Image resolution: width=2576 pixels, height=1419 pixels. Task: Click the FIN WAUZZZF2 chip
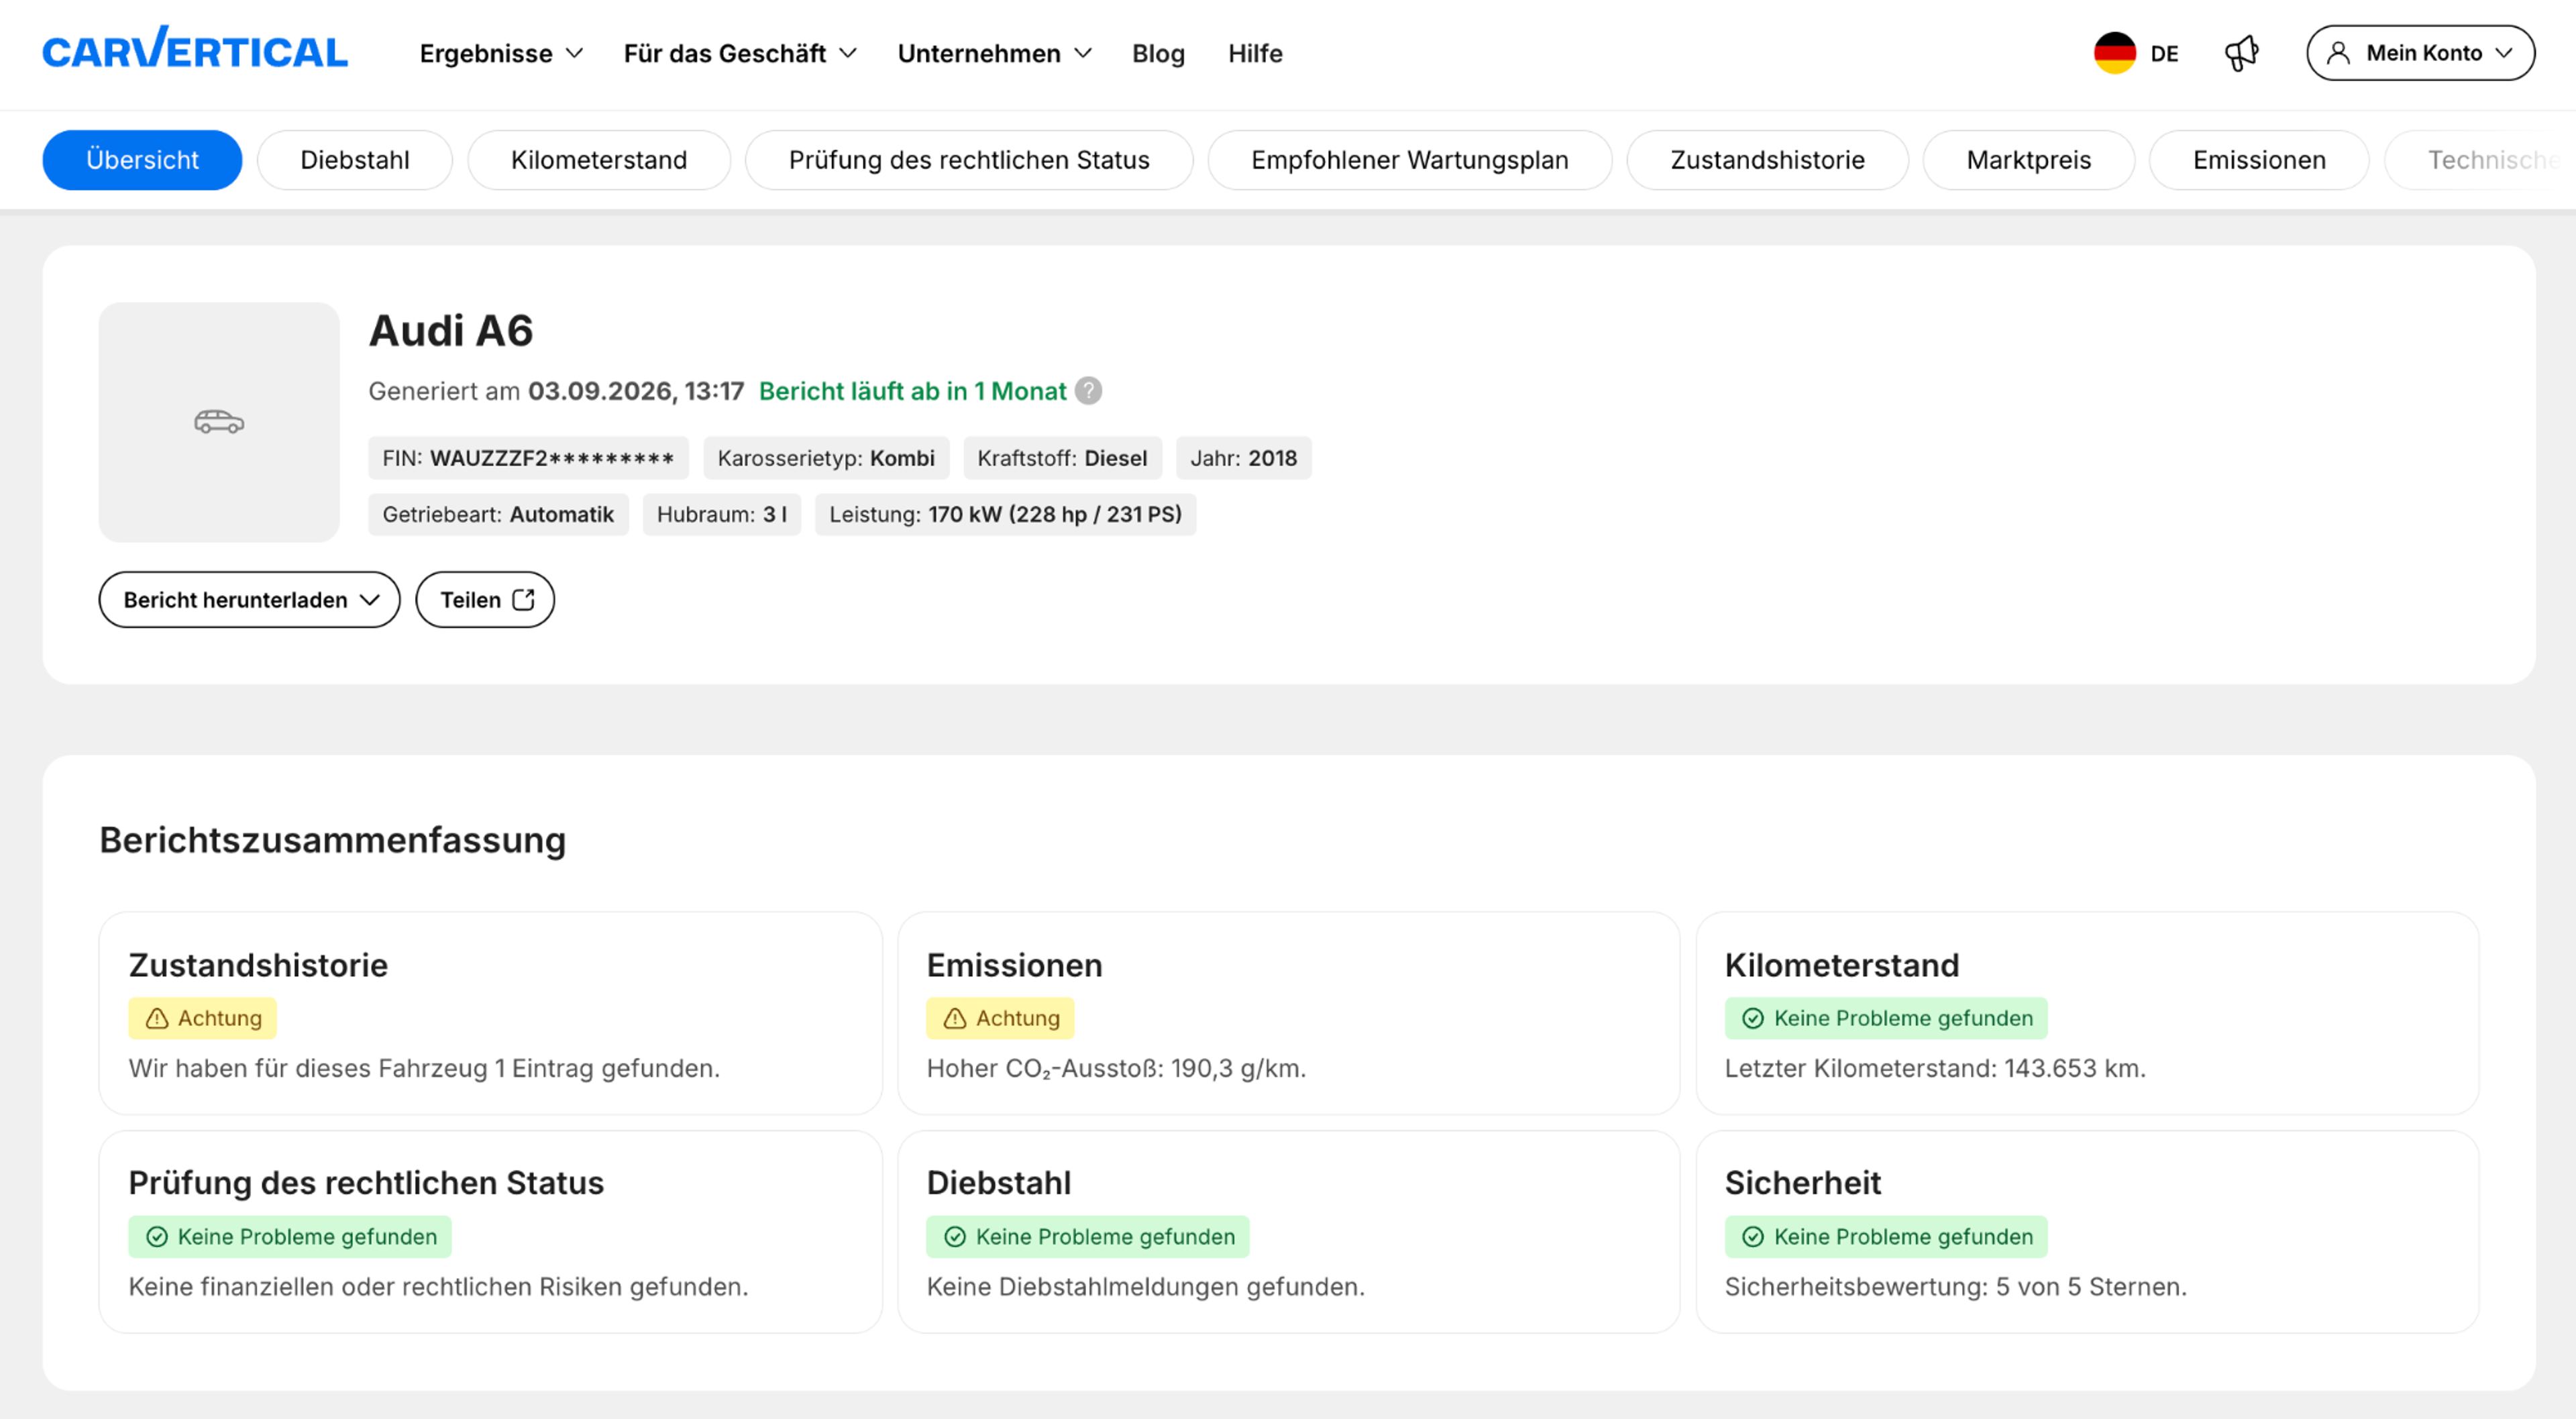(x=528, y=458)
